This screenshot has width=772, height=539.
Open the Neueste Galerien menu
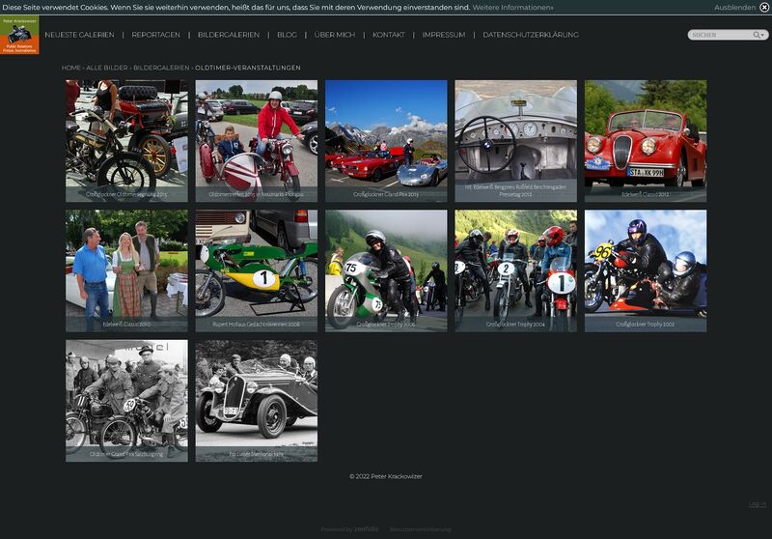(79, 35)
